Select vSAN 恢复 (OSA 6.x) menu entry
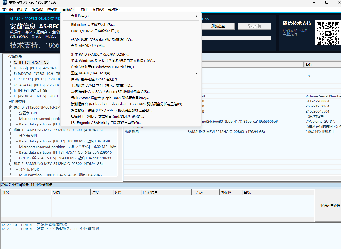The image size is (341, 249). pyautogui.click(x=131, y=40)
